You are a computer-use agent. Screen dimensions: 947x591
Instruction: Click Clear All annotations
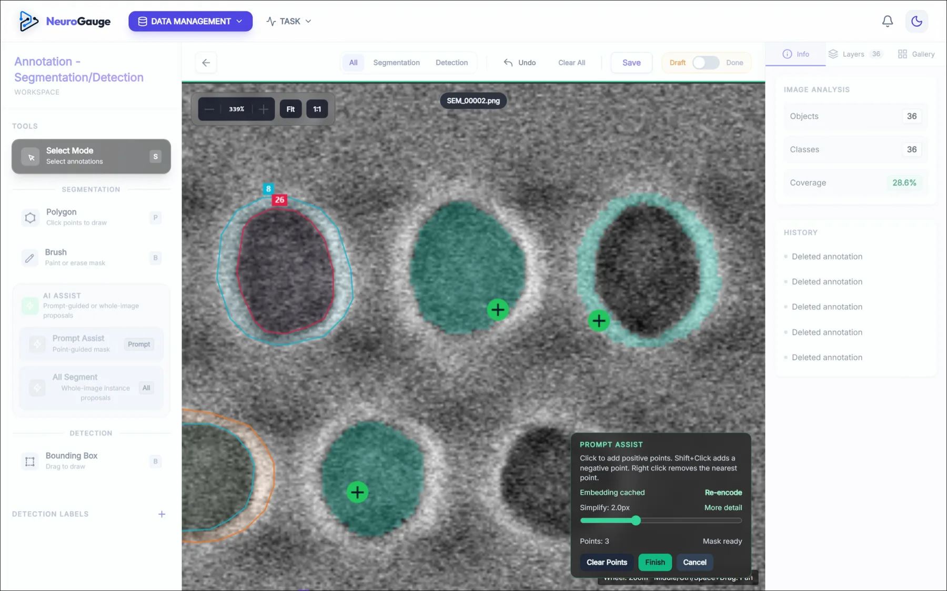click(571, 63)
